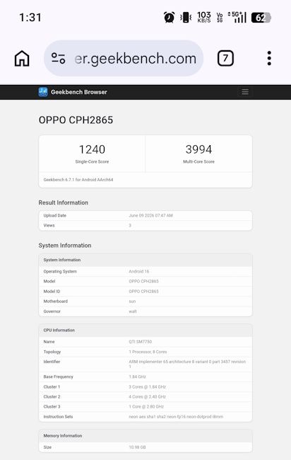Click the Views row label
The image size is (291, 460).
point(49,225)
